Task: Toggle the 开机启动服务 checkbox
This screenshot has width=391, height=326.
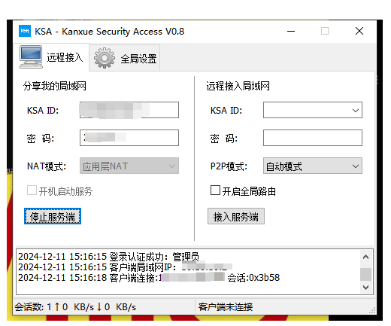Action: 32,190
